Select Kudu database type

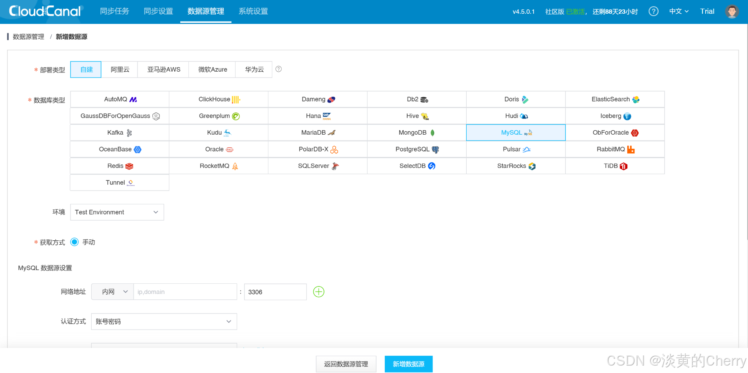219,133
